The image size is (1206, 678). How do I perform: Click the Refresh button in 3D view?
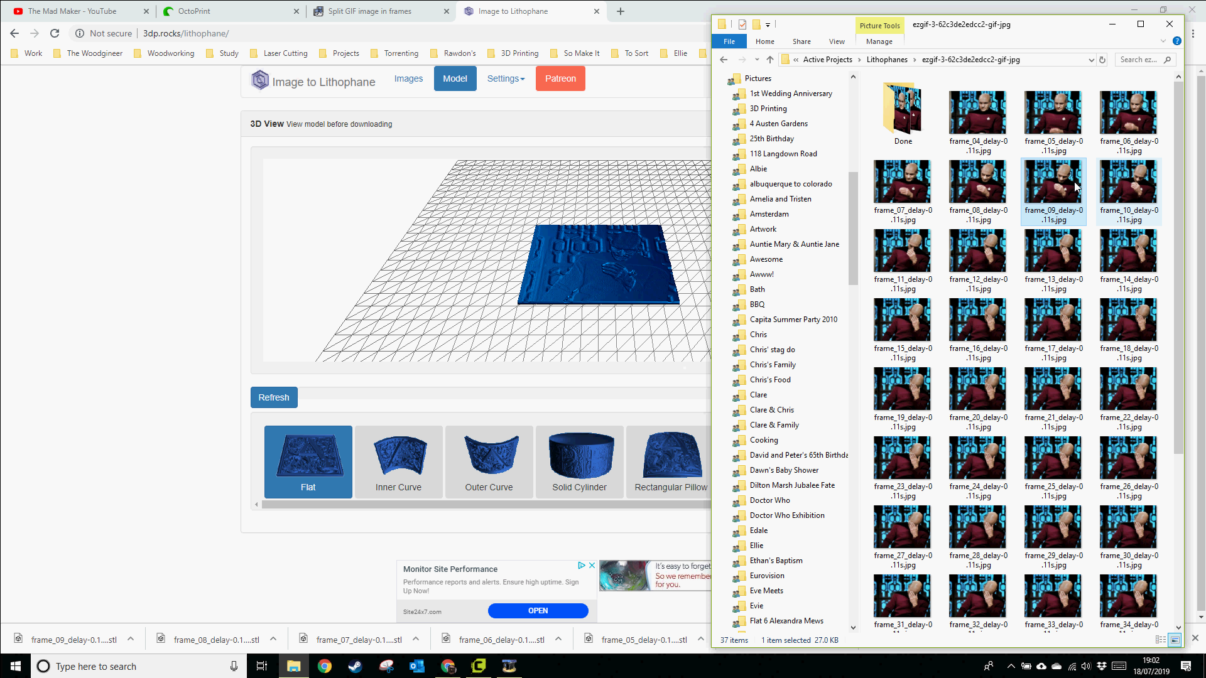tap(273, 397)
